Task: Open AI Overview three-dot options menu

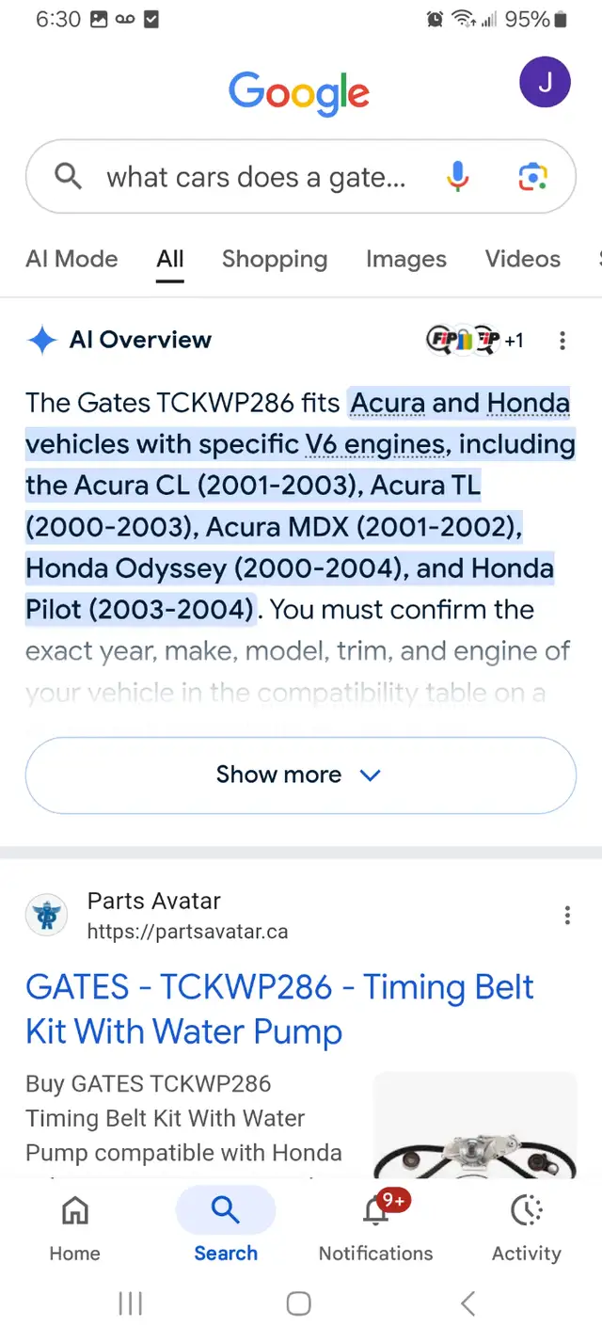Action: pos(562,341)
